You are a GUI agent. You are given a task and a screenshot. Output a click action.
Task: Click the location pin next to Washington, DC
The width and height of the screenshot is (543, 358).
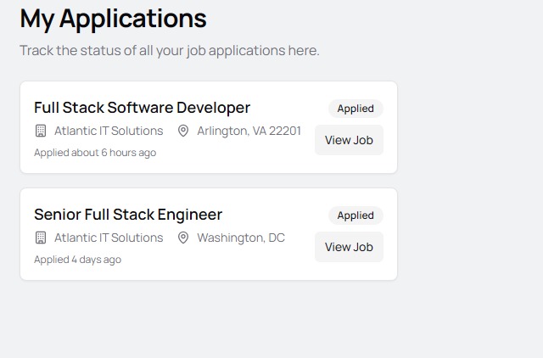coord(183,238)
